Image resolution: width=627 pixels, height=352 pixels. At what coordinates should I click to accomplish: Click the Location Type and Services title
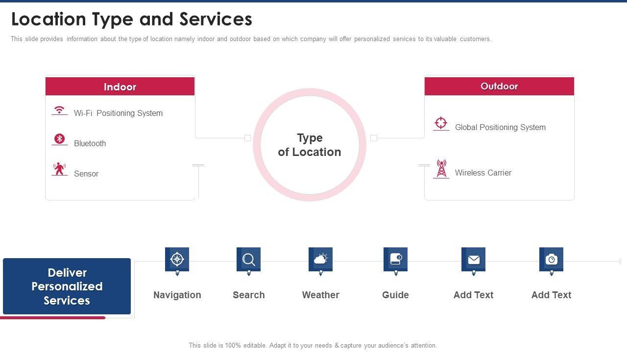point(132,19)
